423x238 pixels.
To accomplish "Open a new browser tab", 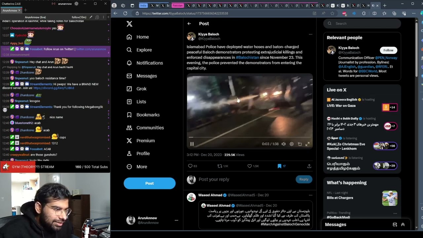I will (385, 6).
